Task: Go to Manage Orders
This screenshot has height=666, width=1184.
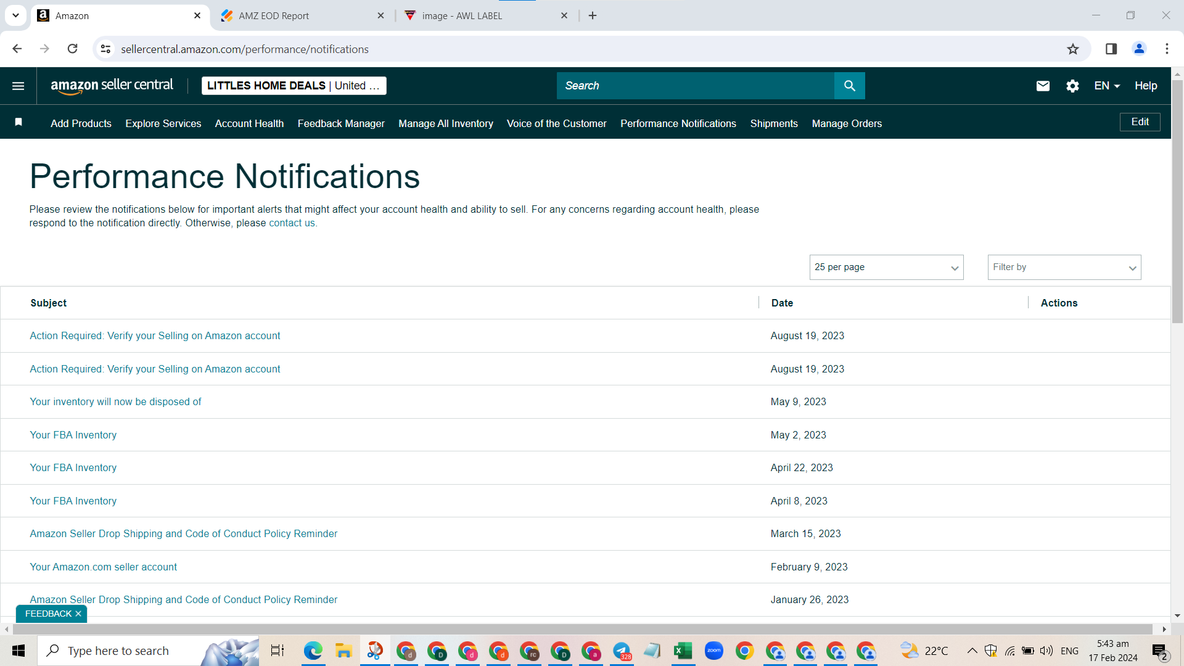Action: (x=847, y=123)
